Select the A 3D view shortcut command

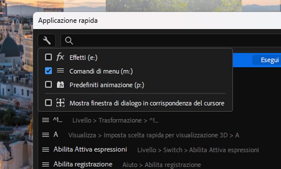click(x=56, y=135)
